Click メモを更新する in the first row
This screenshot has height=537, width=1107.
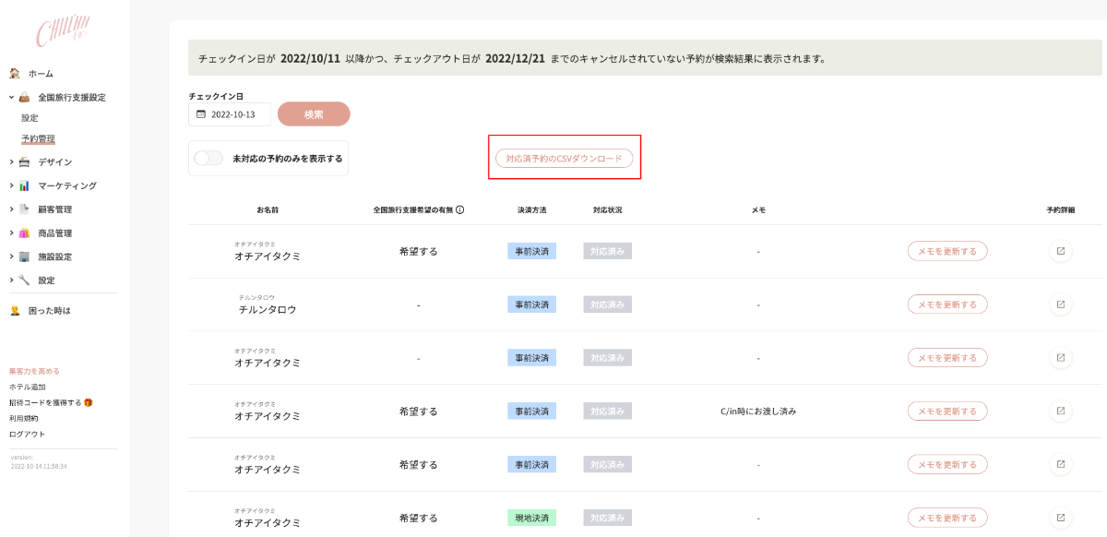[946, 251]
